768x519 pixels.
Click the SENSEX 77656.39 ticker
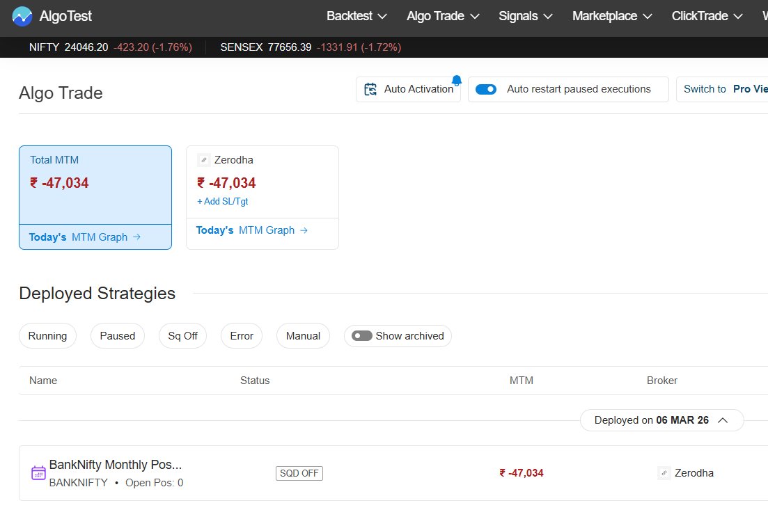(x=311, y=47)
